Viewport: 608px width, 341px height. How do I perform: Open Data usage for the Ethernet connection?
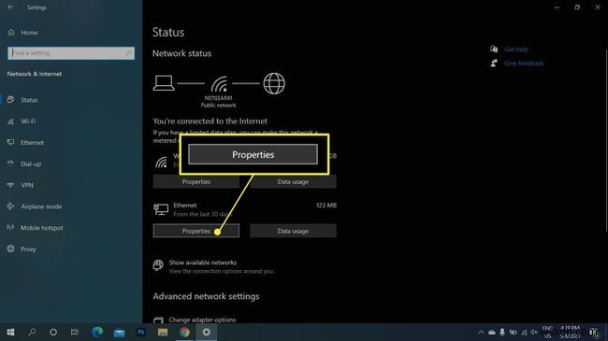(x=293, y=231)
